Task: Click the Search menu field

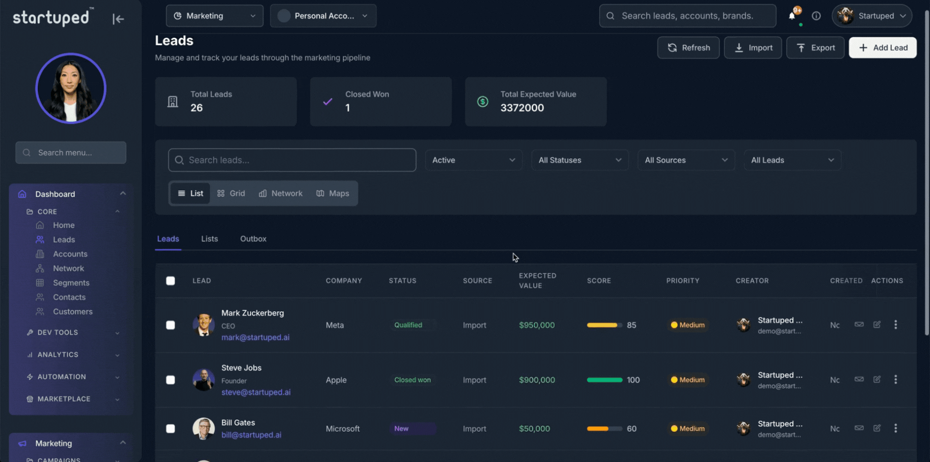Action: tap(71, 153)
